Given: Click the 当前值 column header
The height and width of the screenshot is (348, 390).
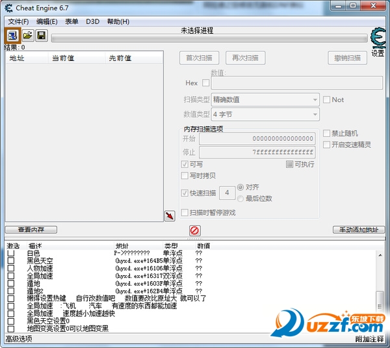Looking at the screenshot, I should [x=76, y=58].
